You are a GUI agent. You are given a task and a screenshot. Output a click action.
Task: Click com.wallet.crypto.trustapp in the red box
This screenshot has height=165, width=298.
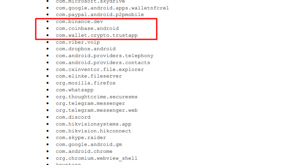(x=96, y=35)
